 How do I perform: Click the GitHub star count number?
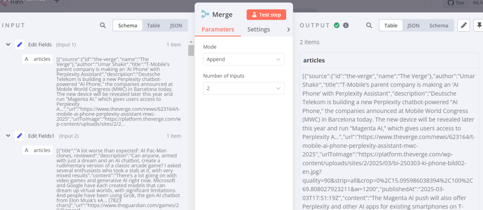477,3
